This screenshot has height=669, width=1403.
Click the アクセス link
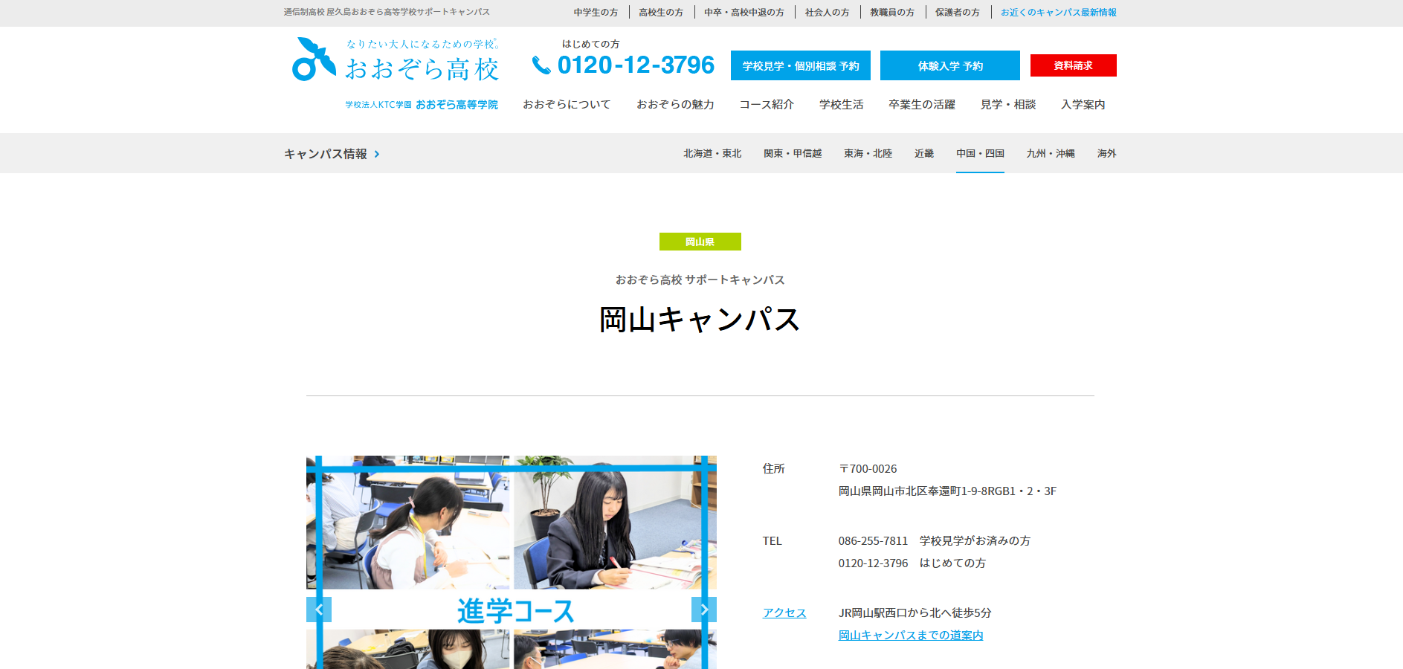(784, 613)
